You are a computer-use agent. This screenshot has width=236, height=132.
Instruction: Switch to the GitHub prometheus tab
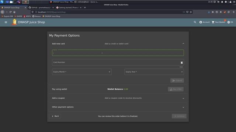tap(41, 7)
